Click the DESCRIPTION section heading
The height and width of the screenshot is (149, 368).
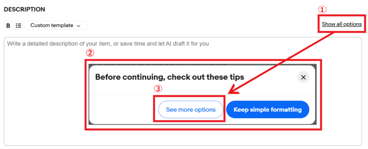click(x=24, y=9)
